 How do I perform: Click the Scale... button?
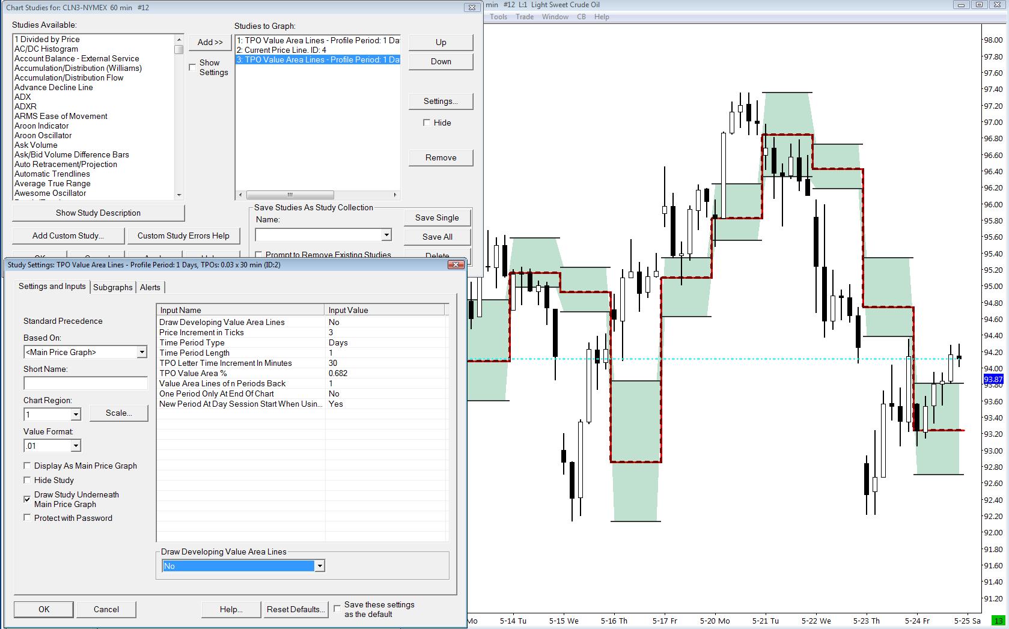point(118,413)
